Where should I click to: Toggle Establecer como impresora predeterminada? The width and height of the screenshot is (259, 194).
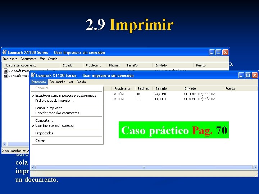tap(67, 96)
